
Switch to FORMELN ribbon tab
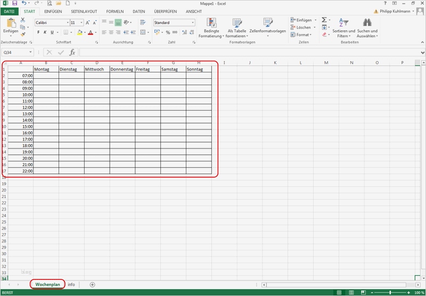pos(115,11)
